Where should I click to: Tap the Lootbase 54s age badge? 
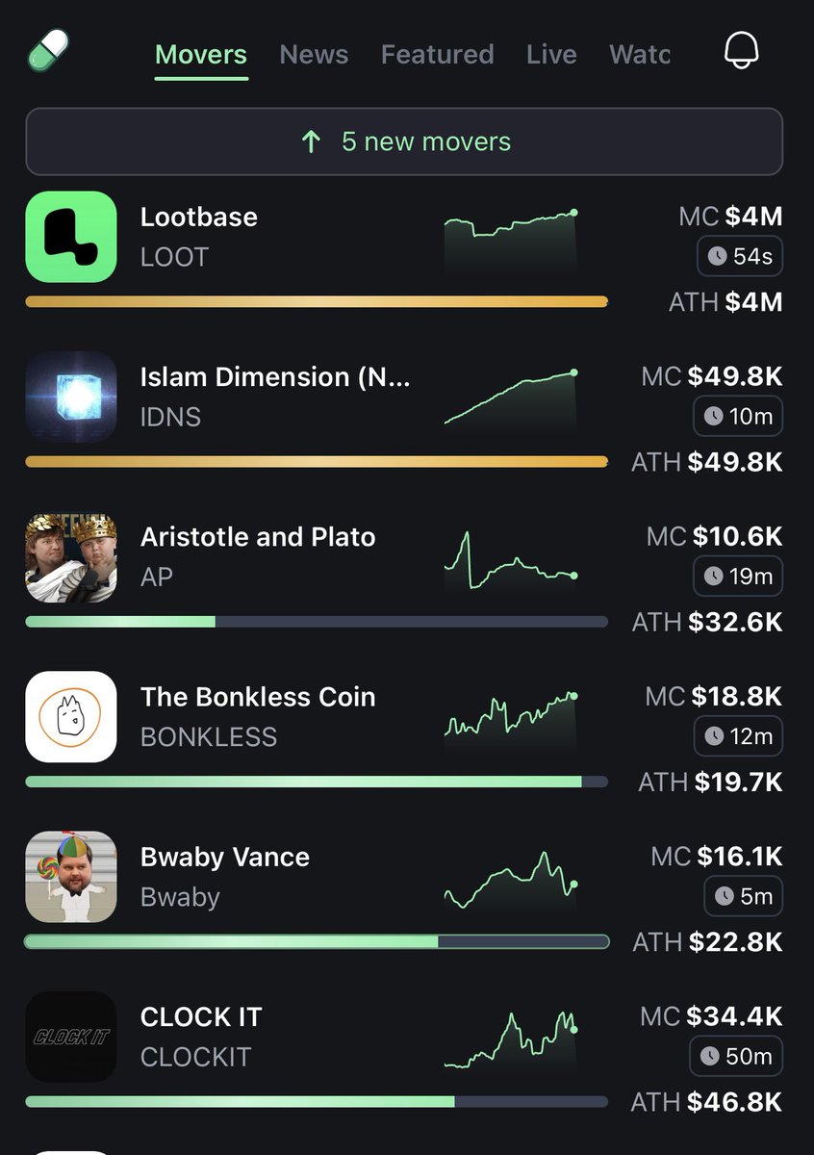coord(740,256)
